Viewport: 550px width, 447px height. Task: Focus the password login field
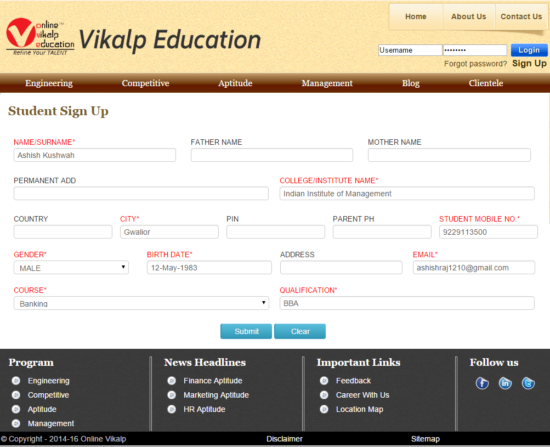click(x=475, y=50)
